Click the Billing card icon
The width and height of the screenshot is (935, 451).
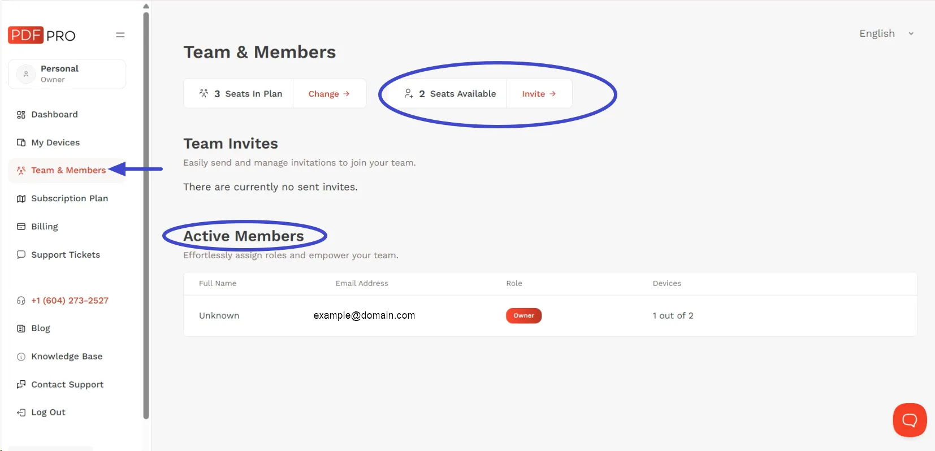click(21, 227)
